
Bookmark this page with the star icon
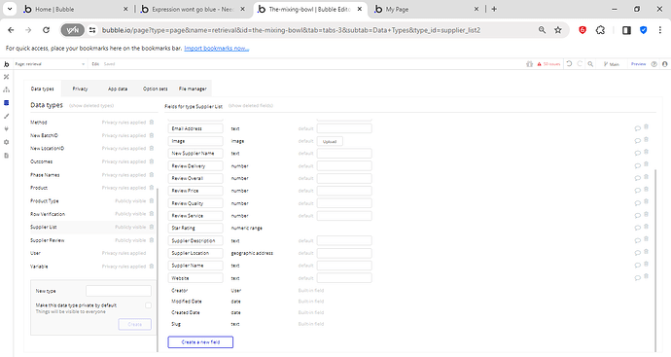(558, 30)
